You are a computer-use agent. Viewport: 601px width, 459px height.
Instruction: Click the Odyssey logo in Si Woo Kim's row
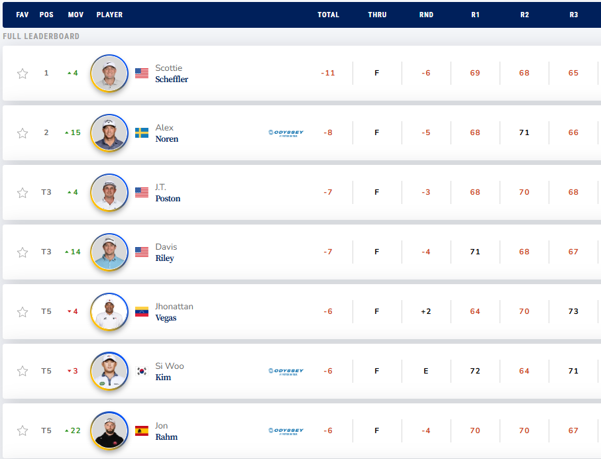[286, 371]
